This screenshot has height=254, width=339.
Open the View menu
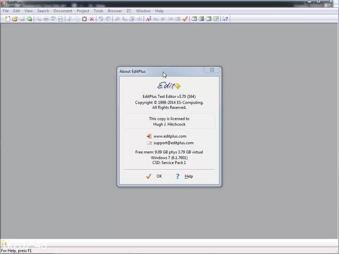click(x=29, y=11)
